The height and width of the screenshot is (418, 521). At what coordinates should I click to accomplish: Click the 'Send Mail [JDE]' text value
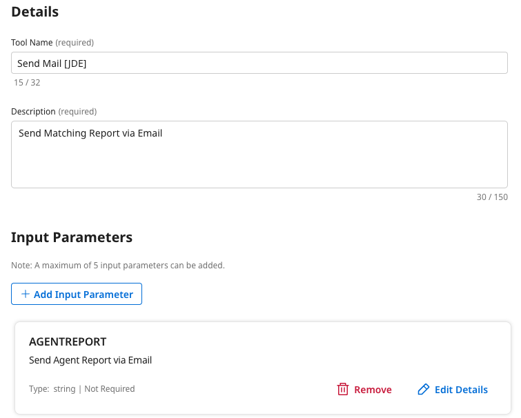point(52,63)
